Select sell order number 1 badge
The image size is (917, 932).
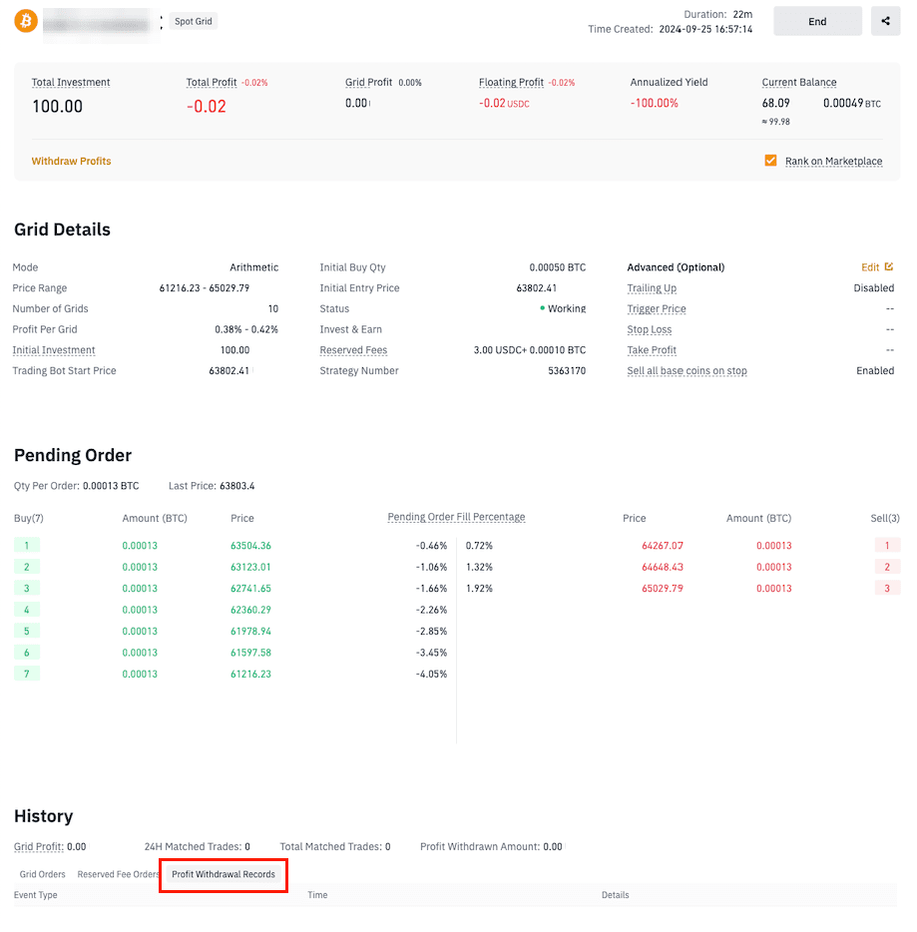tap(887, 545)
